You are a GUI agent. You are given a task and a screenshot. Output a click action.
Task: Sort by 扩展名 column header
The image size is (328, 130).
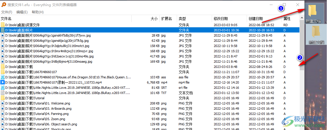(x=168, y=19)
